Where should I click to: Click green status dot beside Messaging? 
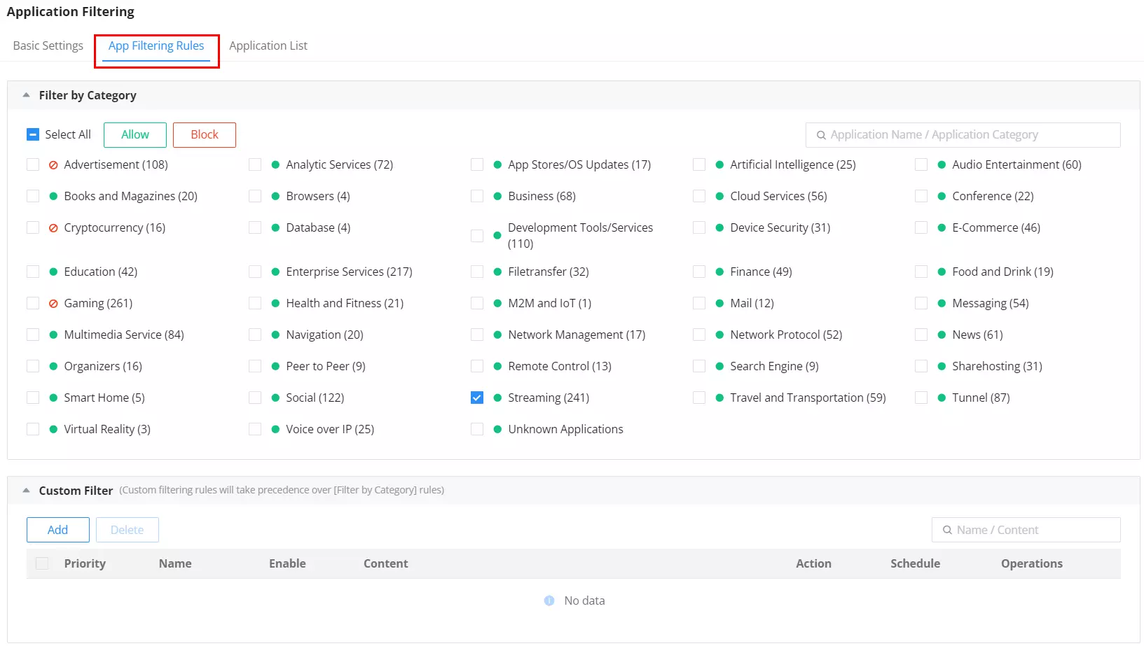point(942,304)
